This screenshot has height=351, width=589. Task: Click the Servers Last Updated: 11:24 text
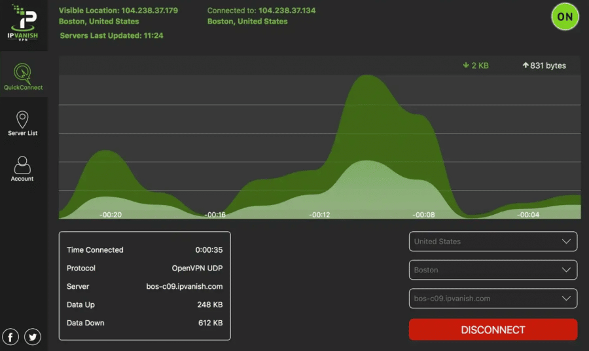(x=111, y=36)
